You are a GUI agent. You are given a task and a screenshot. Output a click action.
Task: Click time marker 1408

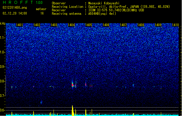[141, 25]
